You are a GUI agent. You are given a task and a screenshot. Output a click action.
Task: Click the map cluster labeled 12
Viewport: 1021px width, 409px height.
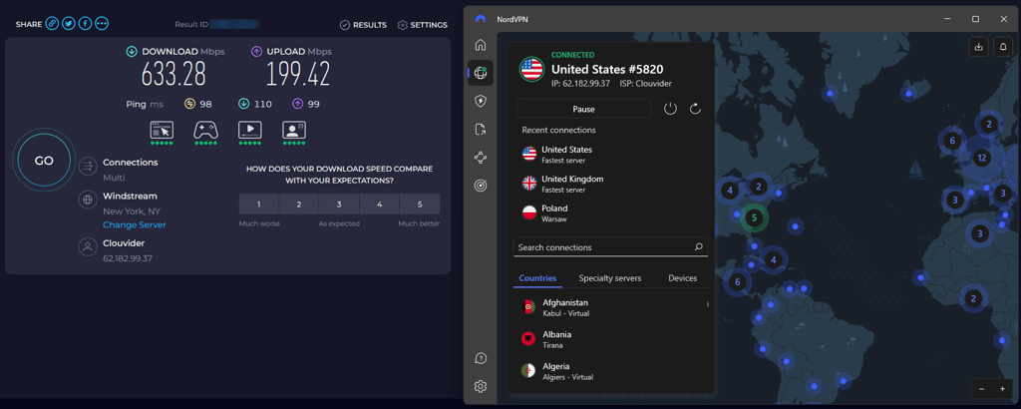(x=982, y=158)
